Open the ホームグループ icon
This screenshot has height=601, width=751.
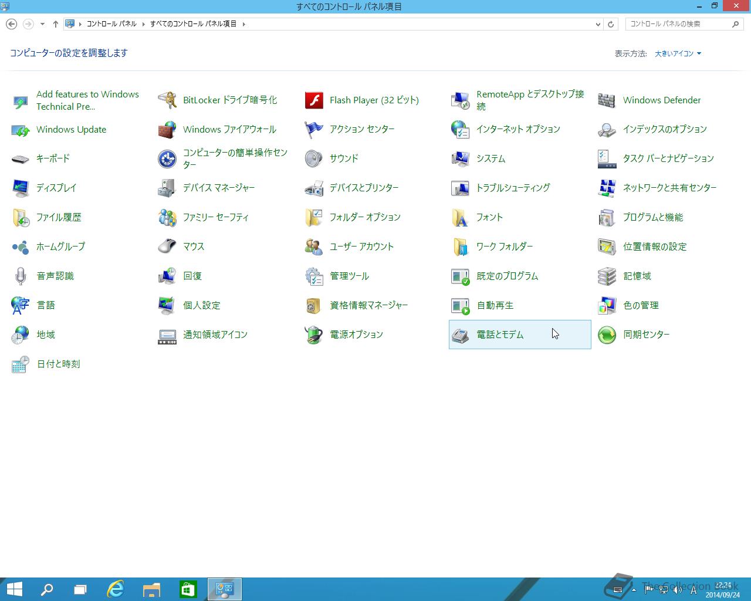click(x=21, y=247)
